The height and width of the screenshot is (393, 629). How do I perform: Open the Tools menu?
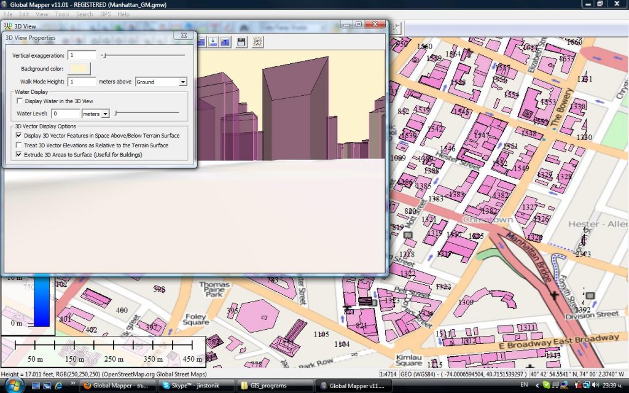tap(62, 14)
